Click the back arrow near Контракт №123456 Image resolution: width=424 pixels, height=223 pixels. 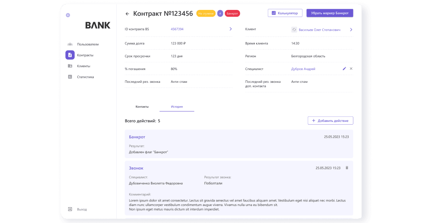pos(127,13)
